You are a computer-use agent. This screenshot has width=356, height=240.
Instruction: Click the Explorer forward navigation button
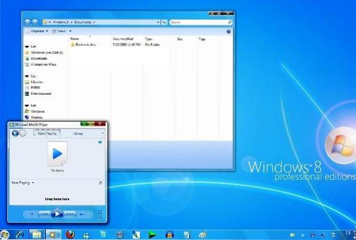tap(35, 22)
